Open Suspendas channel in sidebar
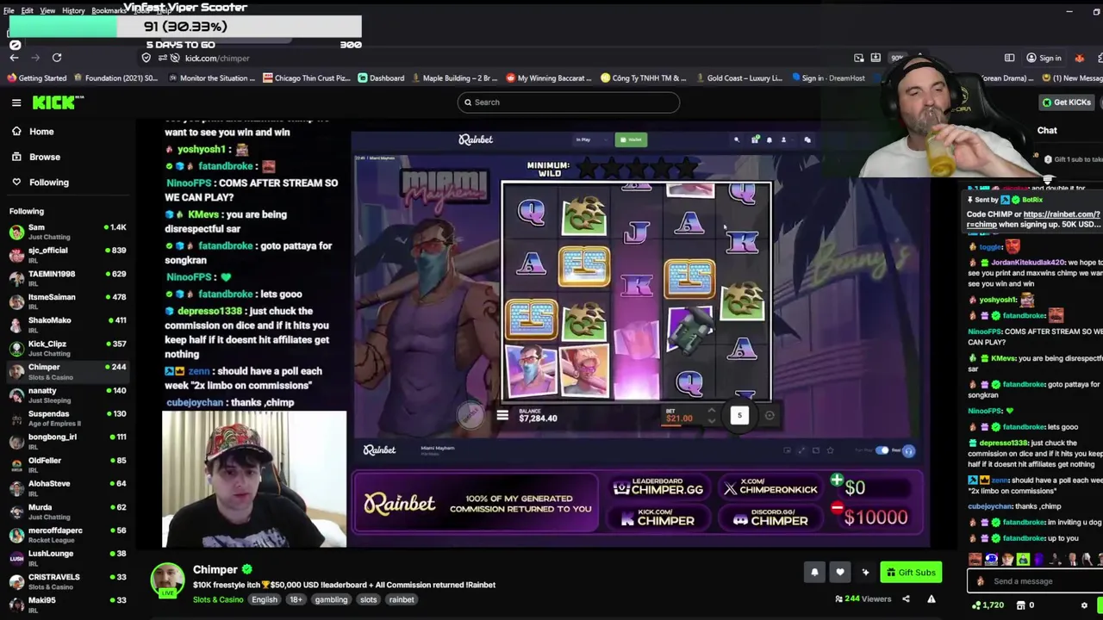Screen dimensions: 1103x620 [67, 418]
